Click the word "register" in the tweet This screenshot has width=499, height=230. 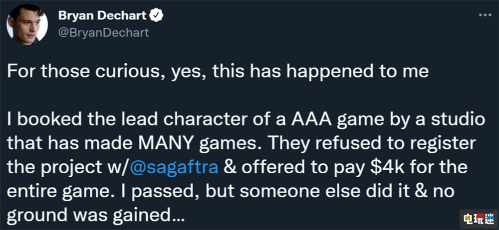point(445,143)
